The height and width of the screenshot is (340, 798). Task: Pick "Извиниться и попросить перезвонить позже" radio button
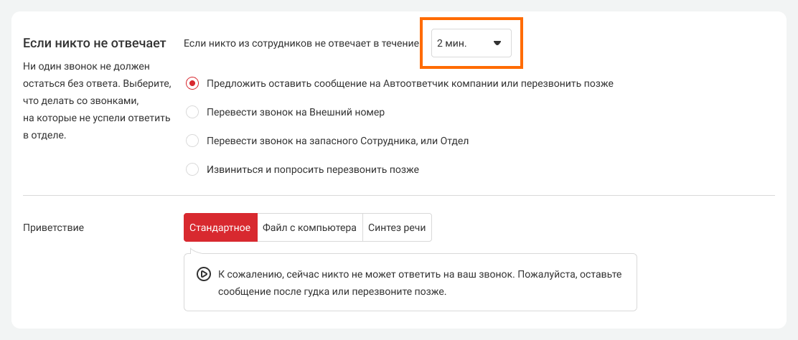click(x=192, y=170)
